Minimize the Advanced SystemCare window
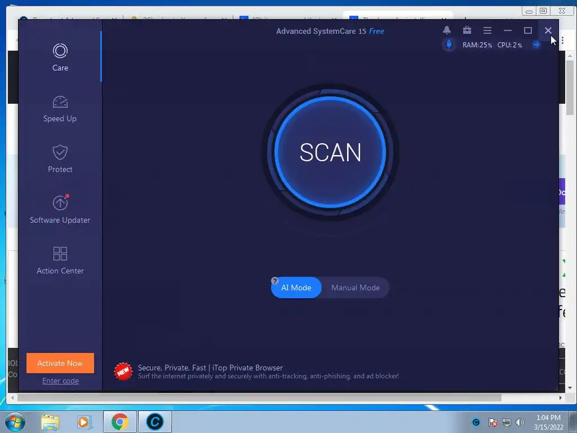The width and height of the screenshot is (577, 433). [x=508, y=30]
